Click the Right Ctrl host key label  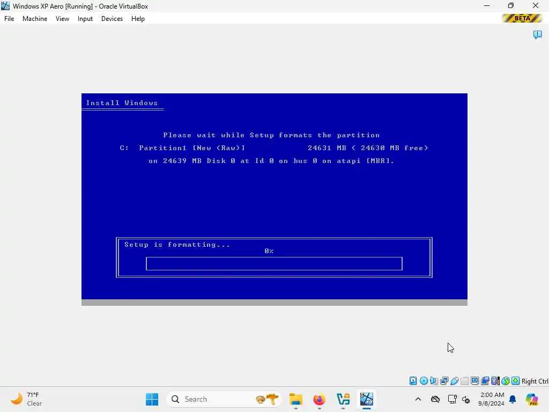coord(535,381)
